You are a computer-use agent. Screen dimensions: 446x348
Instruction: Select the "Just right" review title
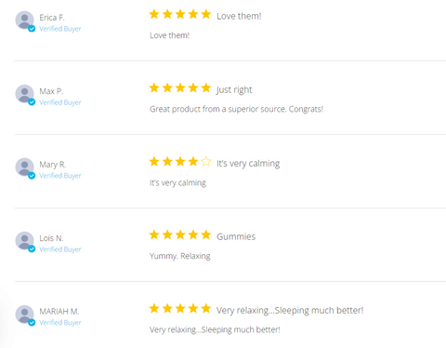234,89
